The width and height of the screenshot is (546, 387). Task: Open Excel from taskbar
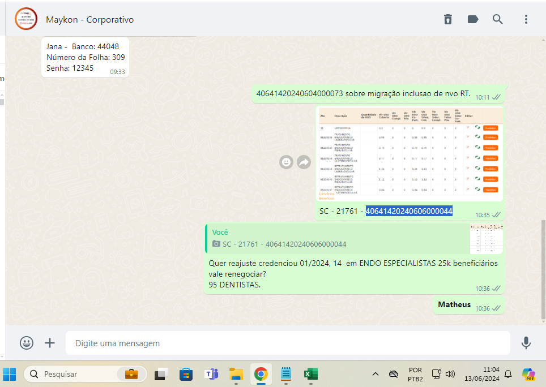pos(310,374)
